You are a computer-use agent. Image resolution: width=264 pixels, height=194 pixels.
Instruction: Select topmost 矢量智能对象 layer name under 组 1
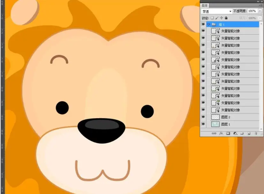(x=230, y=31)
